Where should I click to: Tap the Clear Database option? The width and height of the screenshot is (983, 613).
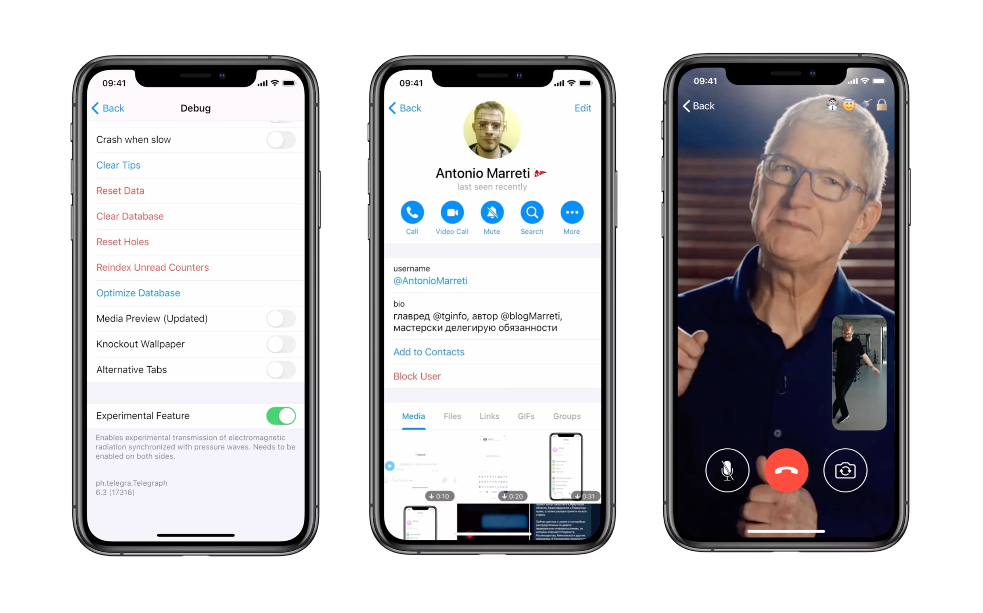tap(130, 216)
